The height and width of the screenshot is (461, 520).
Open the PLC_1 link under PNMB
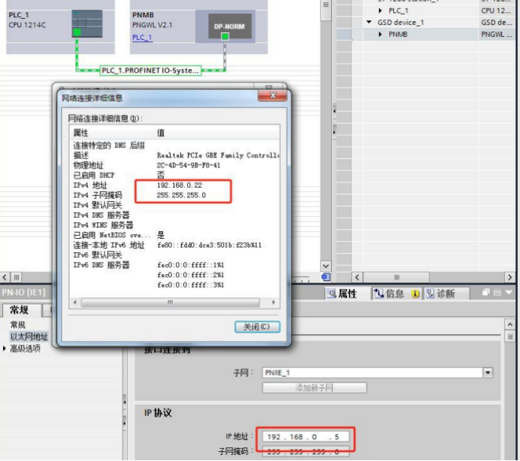tap(142, 37)
